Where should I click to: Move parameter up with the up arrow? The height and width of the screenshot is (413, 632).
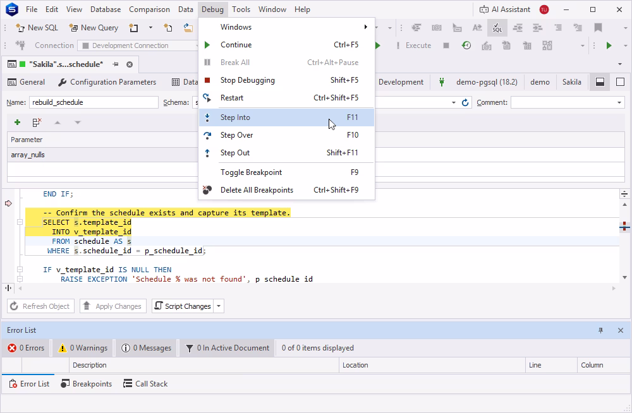click(x=58, y=123)
